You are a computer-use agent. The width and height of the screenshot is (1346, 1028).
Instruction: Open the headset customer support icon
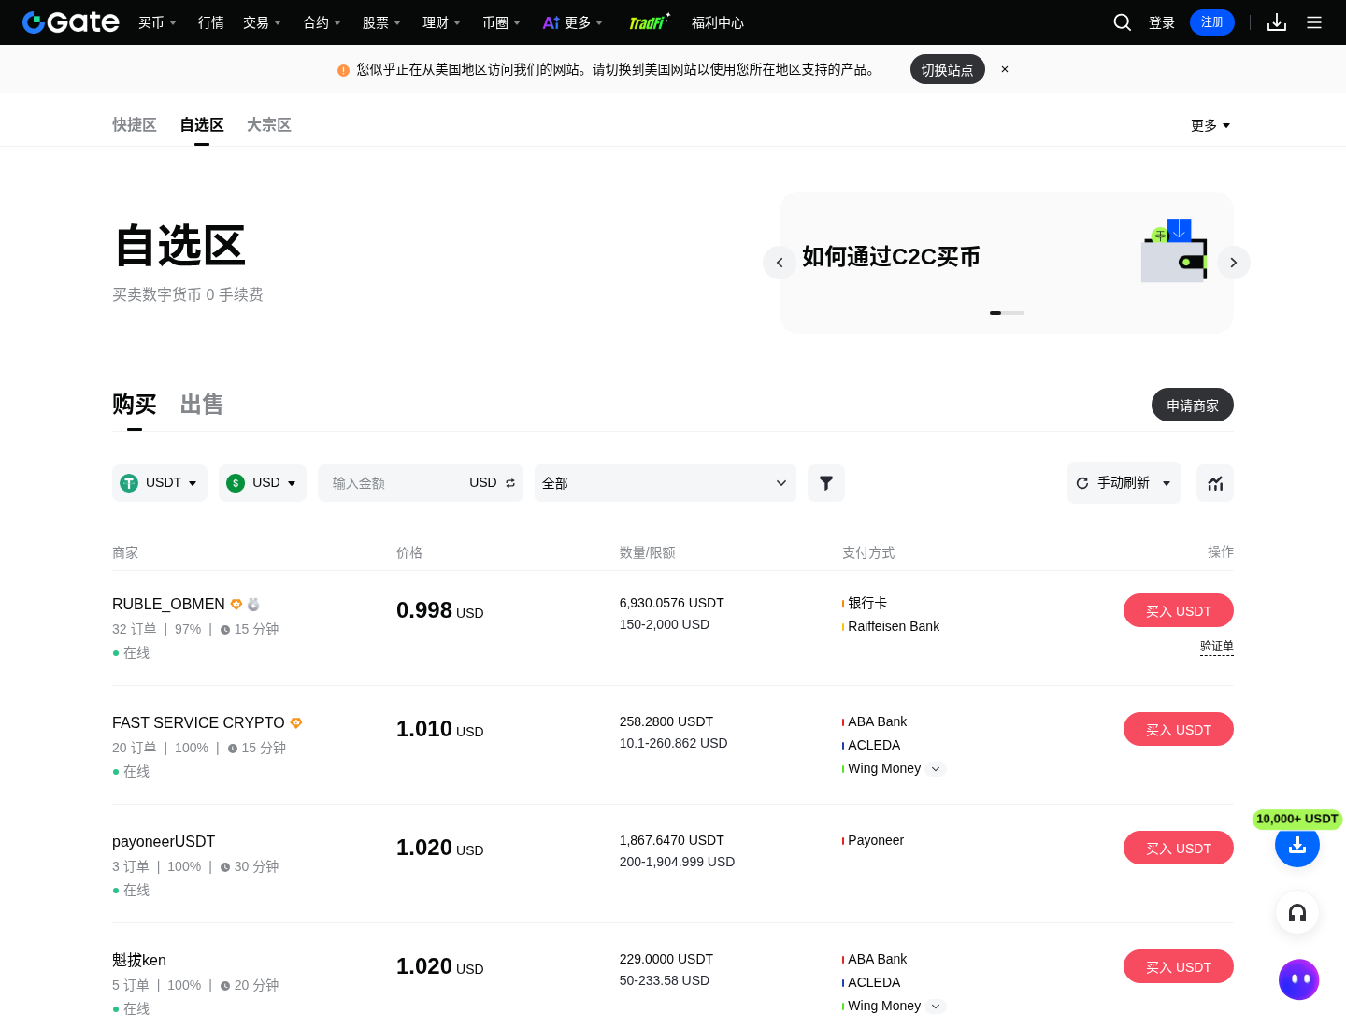pos(1297,912)
